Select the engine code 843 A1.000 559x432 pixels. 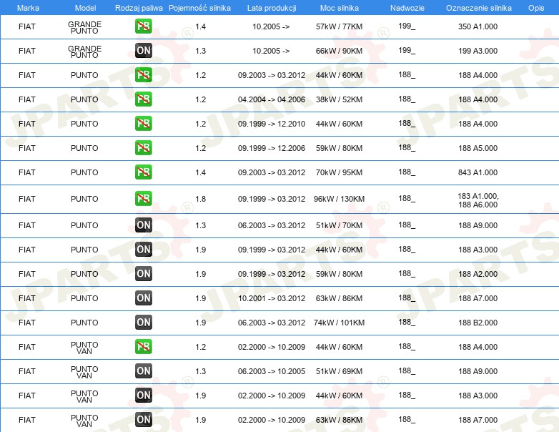(478, 172)
